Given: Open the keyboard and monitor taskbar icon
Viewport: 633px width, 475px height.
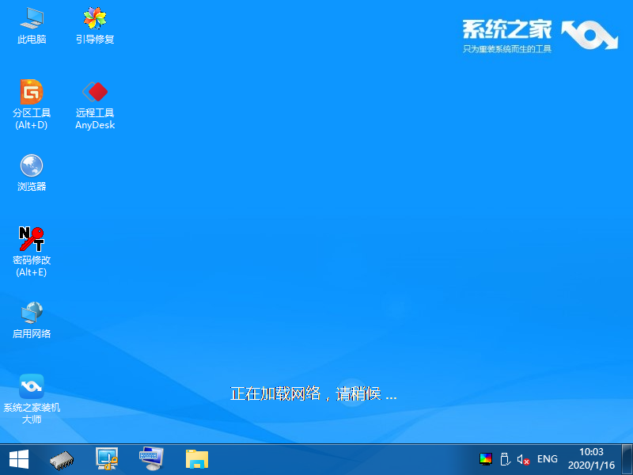Looking at the screenshot, I should click(150, 459).
